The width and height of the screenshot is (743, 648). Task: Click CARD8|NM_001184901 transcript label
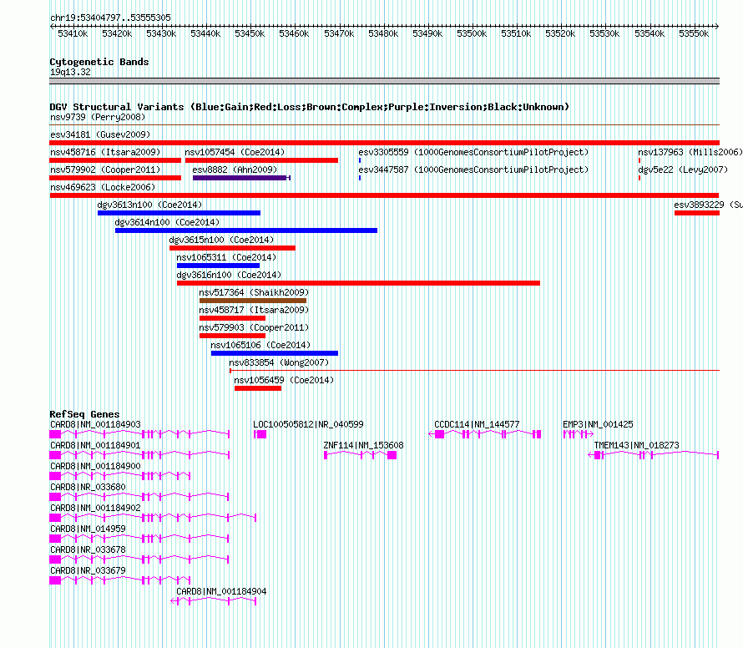[95, 445]
